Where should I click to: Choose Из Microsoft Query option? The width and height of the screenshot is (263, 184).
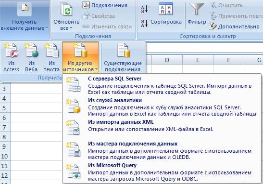162,172
